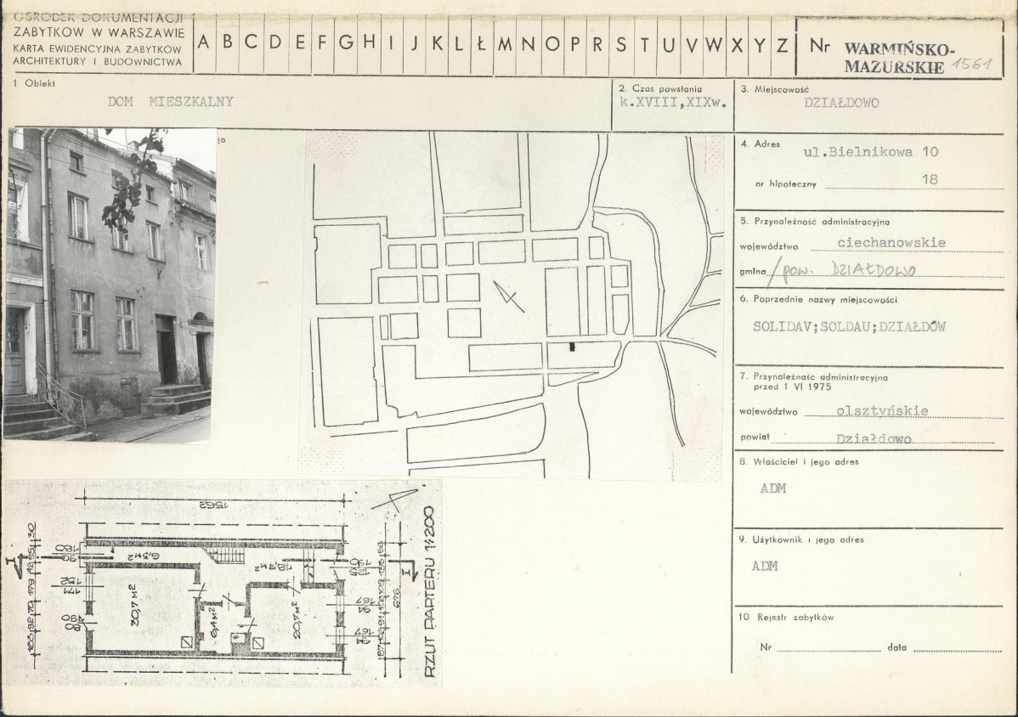Click the building photograph
The width and height of the screenshot is (1018, 717).
pos(110,285)
